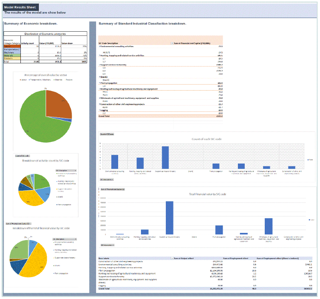Open SIC description field button under Count of each SIC code chart
This screenshot has height=299, width=320.
point(107,180)
